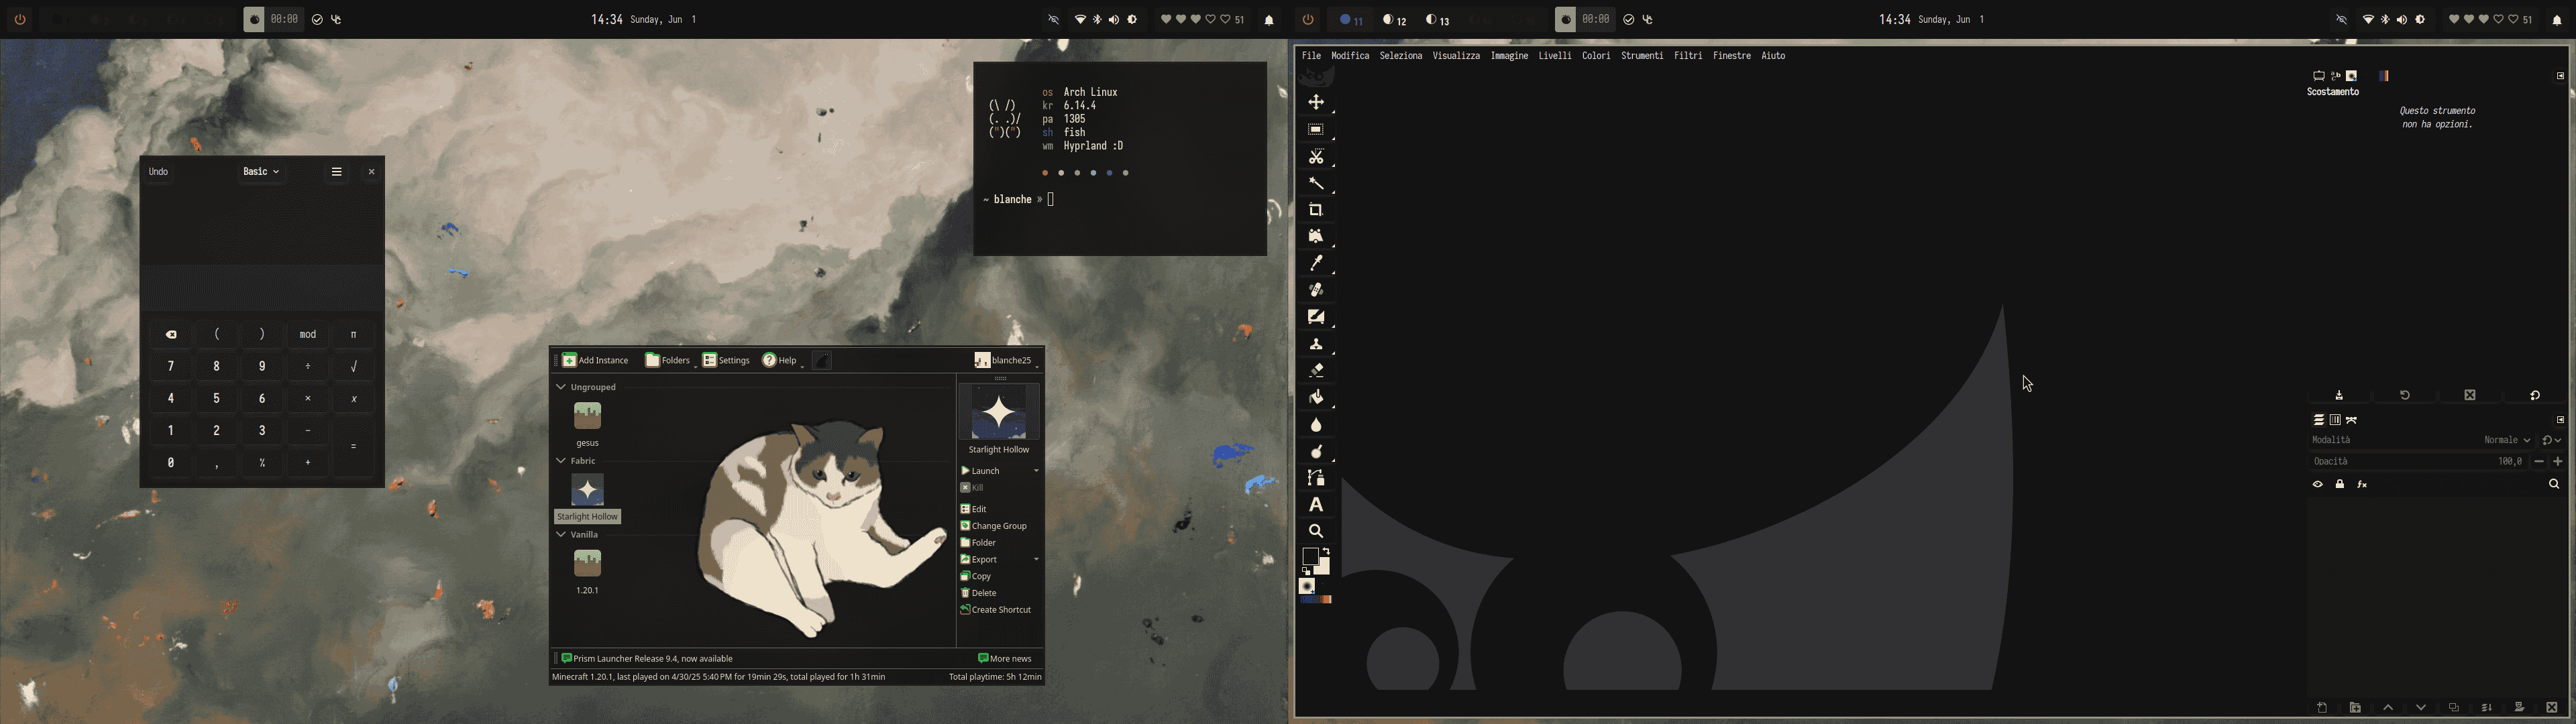
Task: Select the Zoom magnifier tool
Action: coord(1316,532)
